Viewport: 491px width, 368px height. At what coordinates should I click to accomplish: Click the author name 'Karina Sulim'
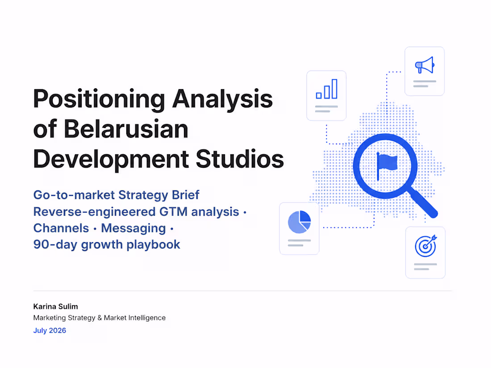click(56, 306)
